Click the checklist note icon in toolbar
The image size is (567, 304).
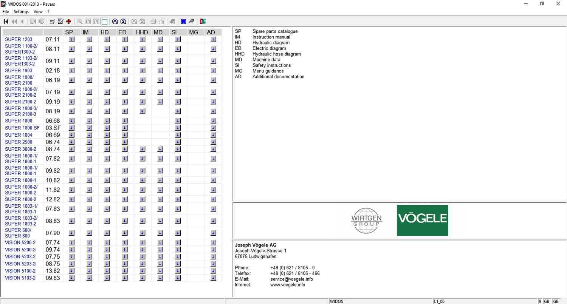tap(60, 22)
